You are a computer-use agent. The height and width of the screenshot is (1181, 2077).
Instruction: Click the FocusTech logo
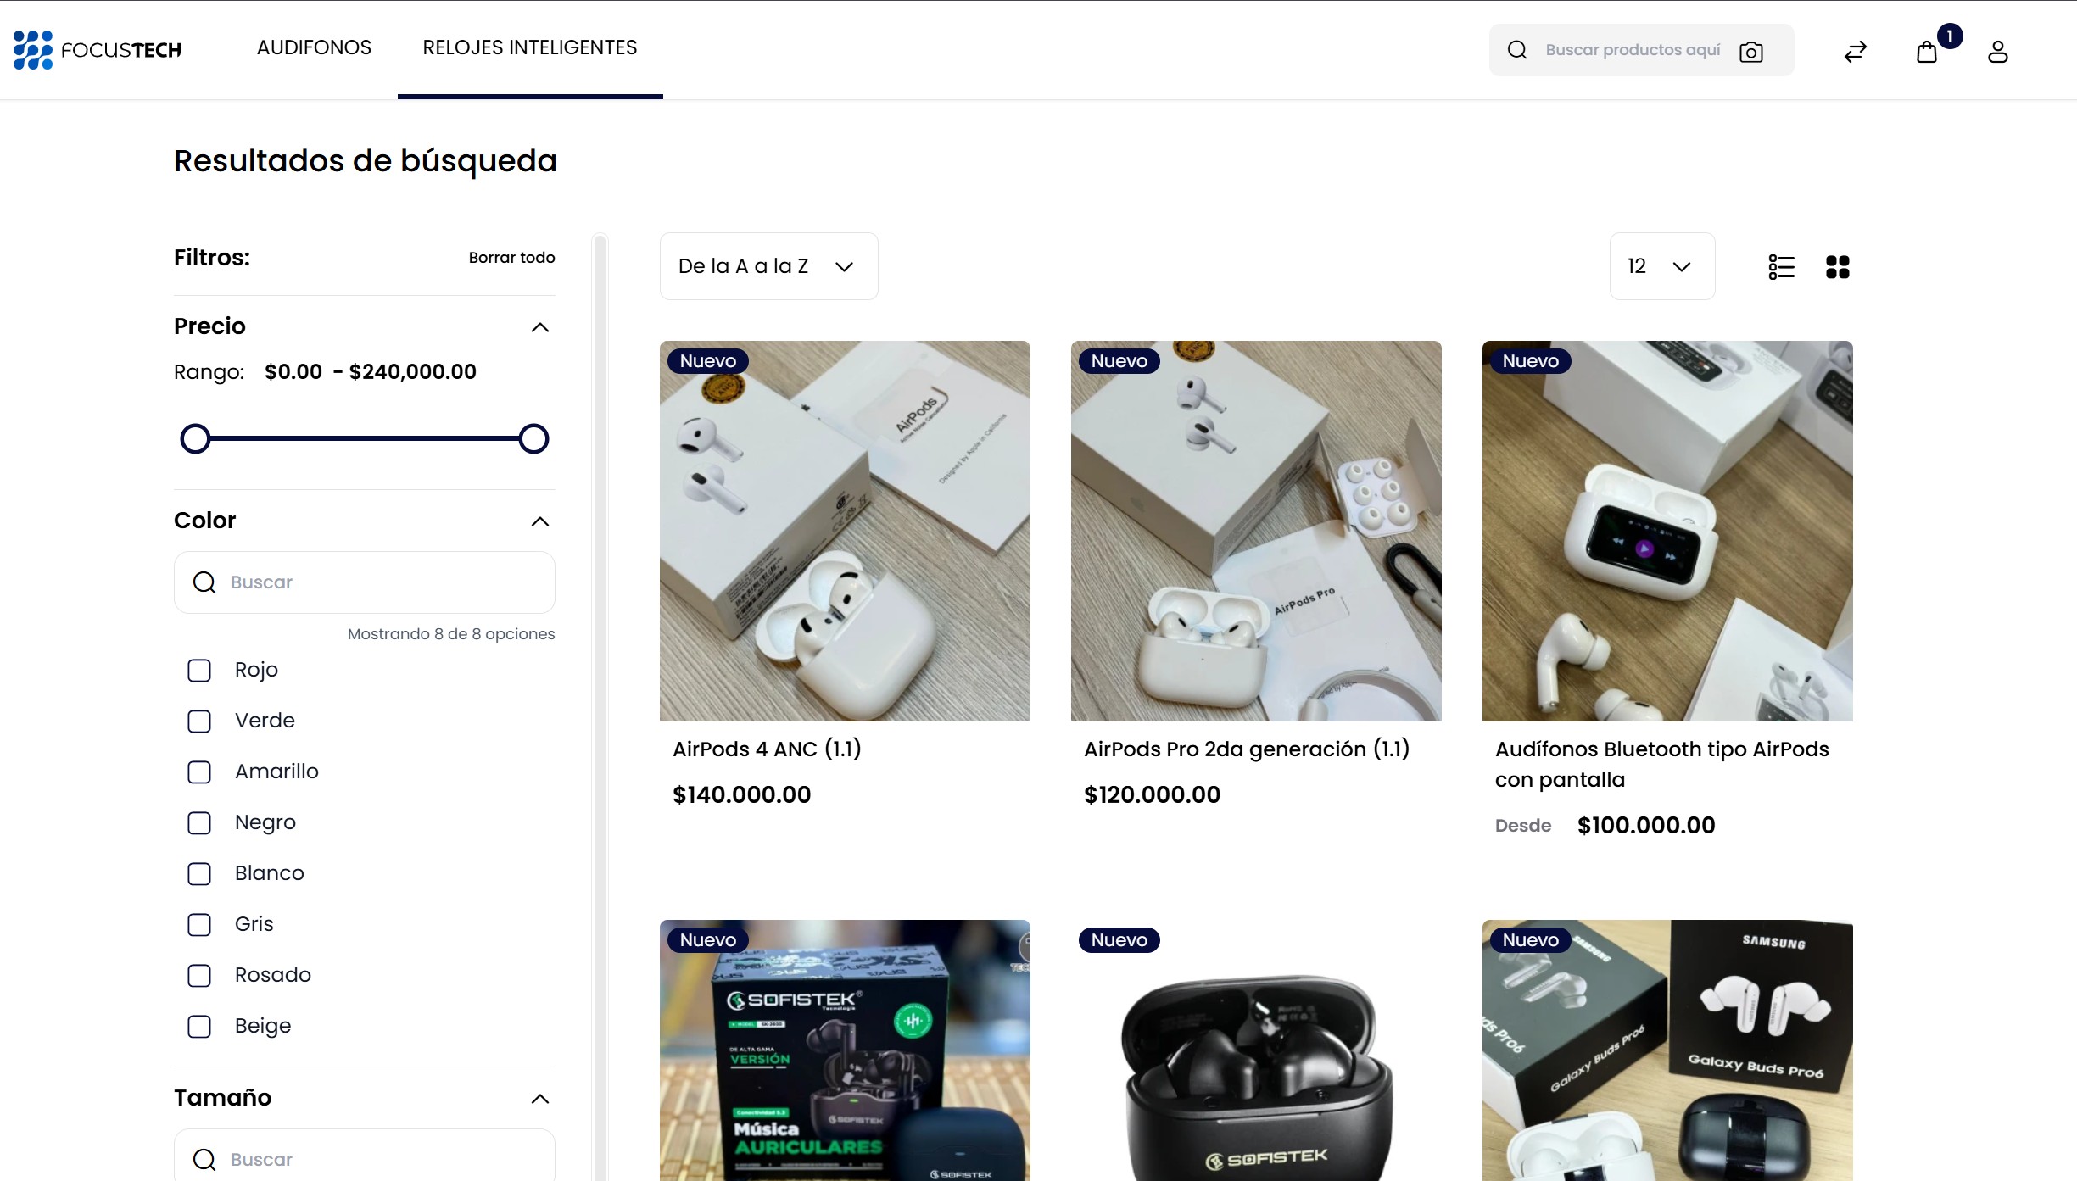tap(98, 49)
